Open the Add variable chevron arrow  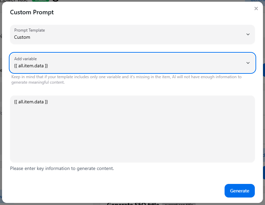click(x=248, y=63)
